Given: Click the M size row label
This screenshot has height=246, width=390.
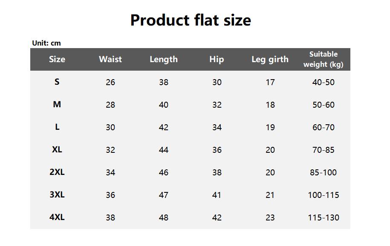Looking at the screenshot, I should 57,104.
